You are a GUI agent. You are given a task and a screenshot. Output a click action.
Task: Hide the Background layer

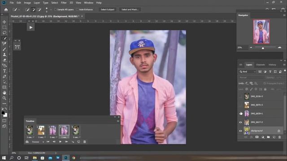click(x=241, y=131)
